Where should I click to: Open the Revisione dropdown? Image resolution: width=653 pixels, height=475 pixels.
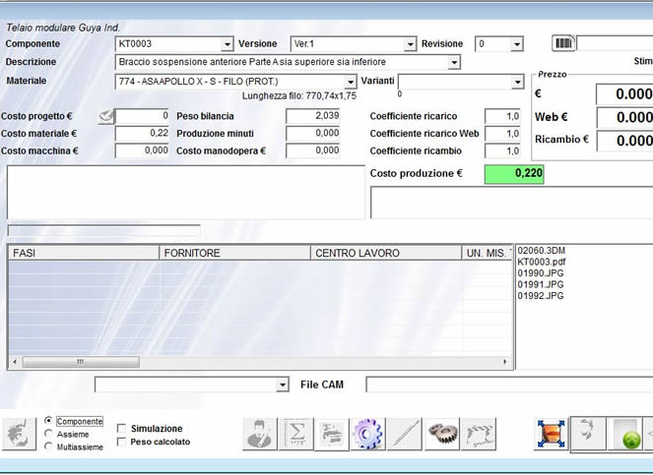point(517,44)
